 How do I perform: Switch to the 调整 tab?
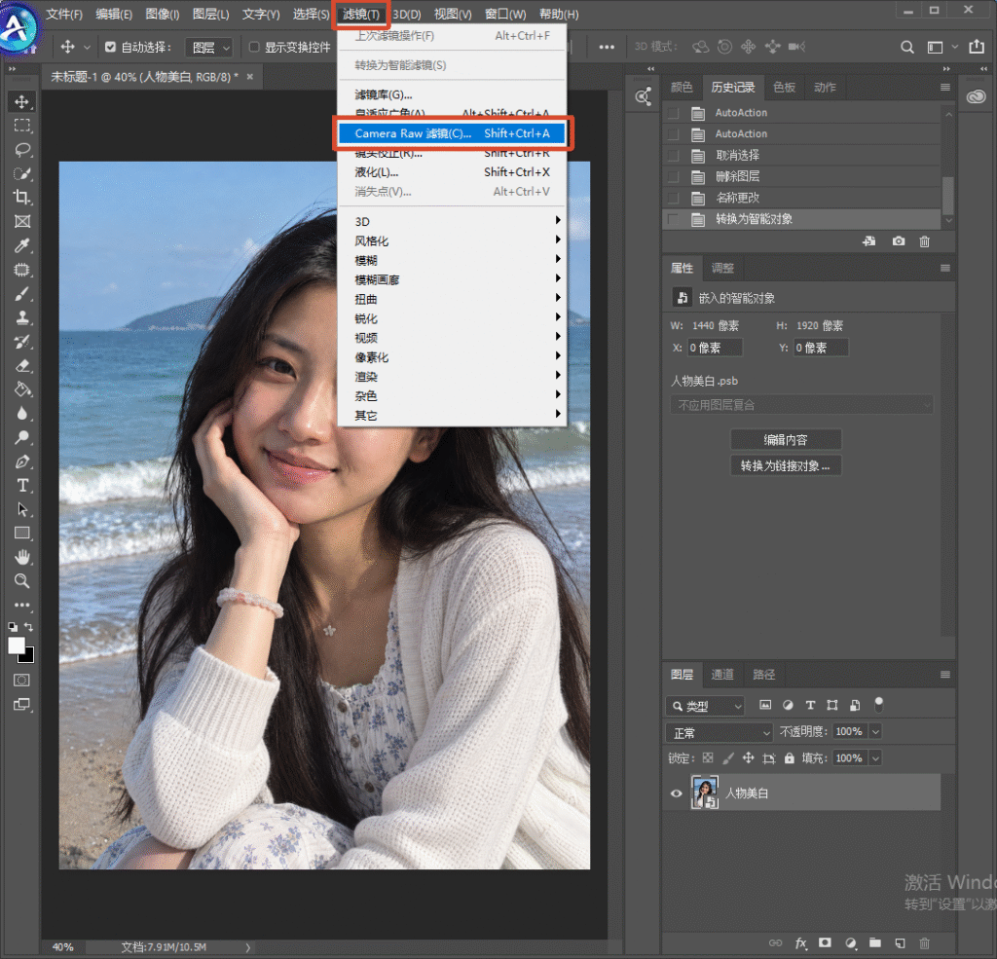722,269
